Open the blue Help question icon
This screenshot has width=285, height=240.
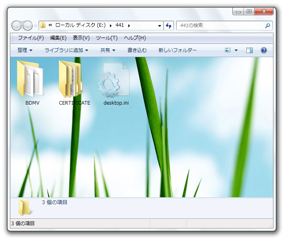coord(264,50)
